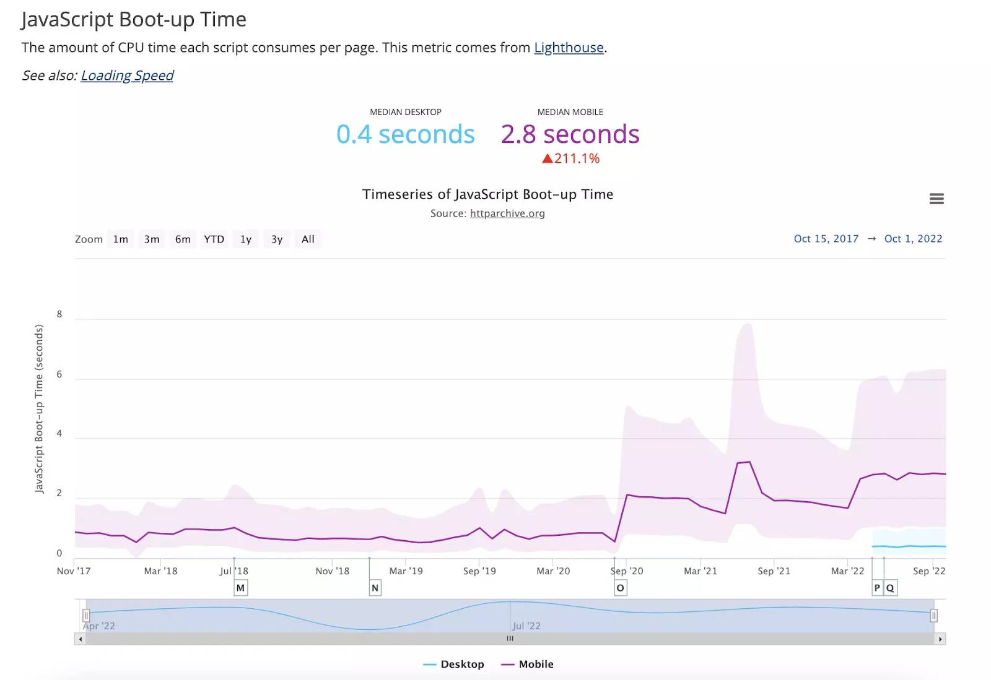Click the MEDIAN MOBILE label

570,112
